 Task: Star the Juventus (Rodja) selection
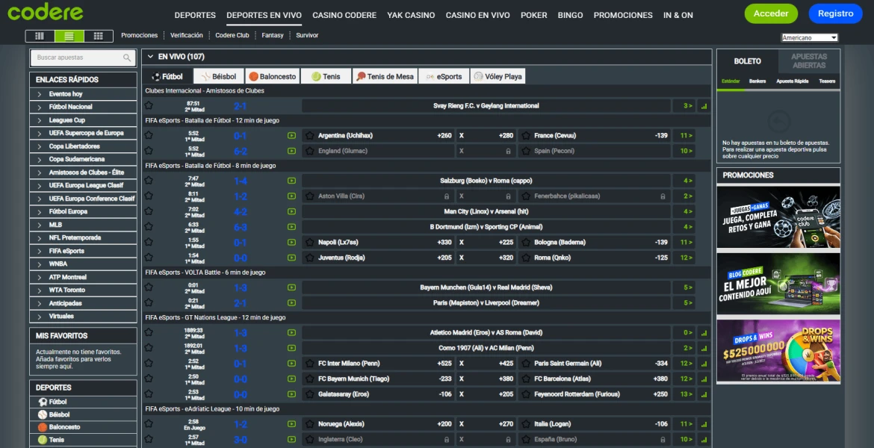[x=310, y=258]
